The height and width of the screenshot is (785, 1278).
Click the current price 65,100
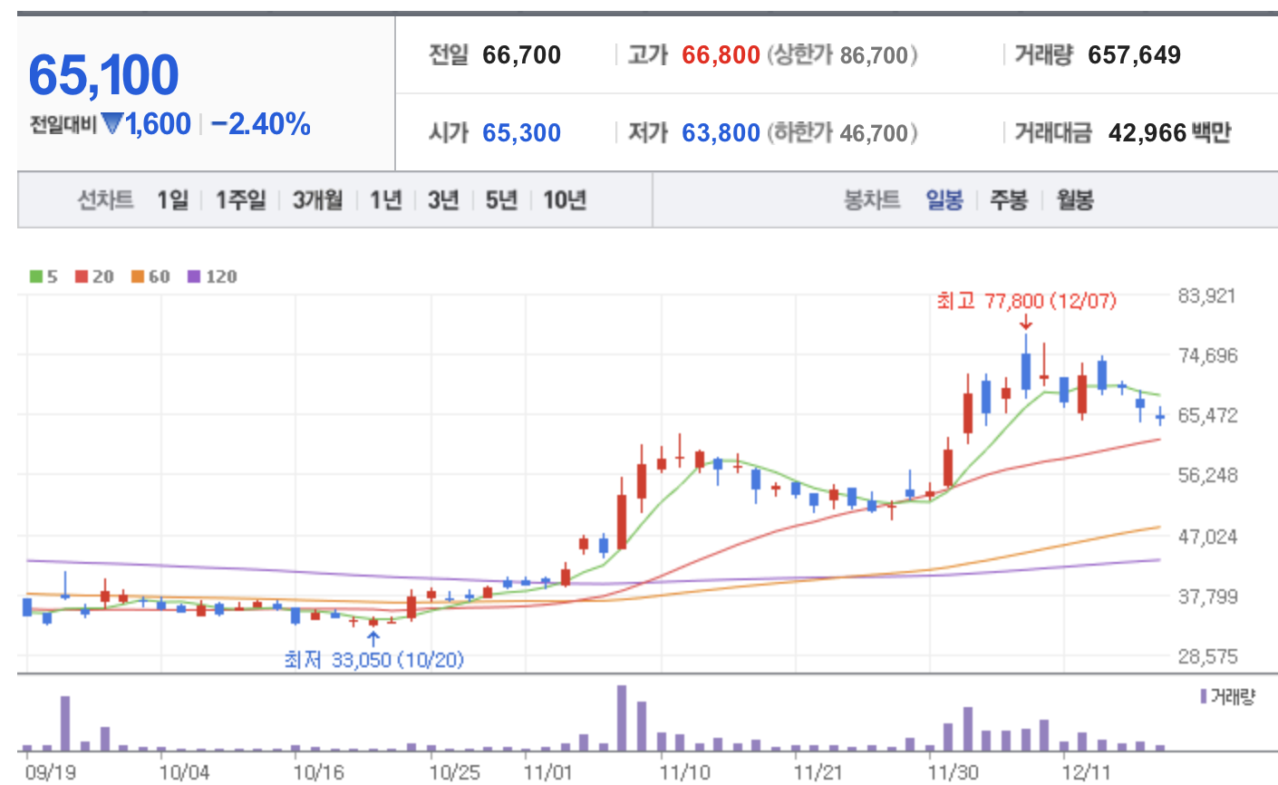pos(103,74)
